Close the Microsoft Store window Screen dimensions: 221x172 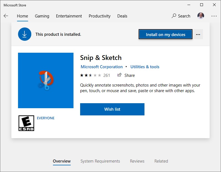[x=214, y=5]
